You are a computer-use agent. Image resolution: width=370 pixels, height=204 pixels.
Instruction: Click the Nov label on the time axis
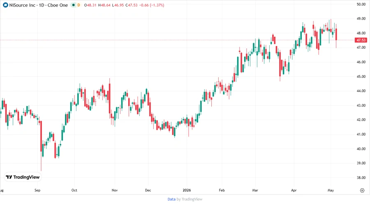click(115, 190)
